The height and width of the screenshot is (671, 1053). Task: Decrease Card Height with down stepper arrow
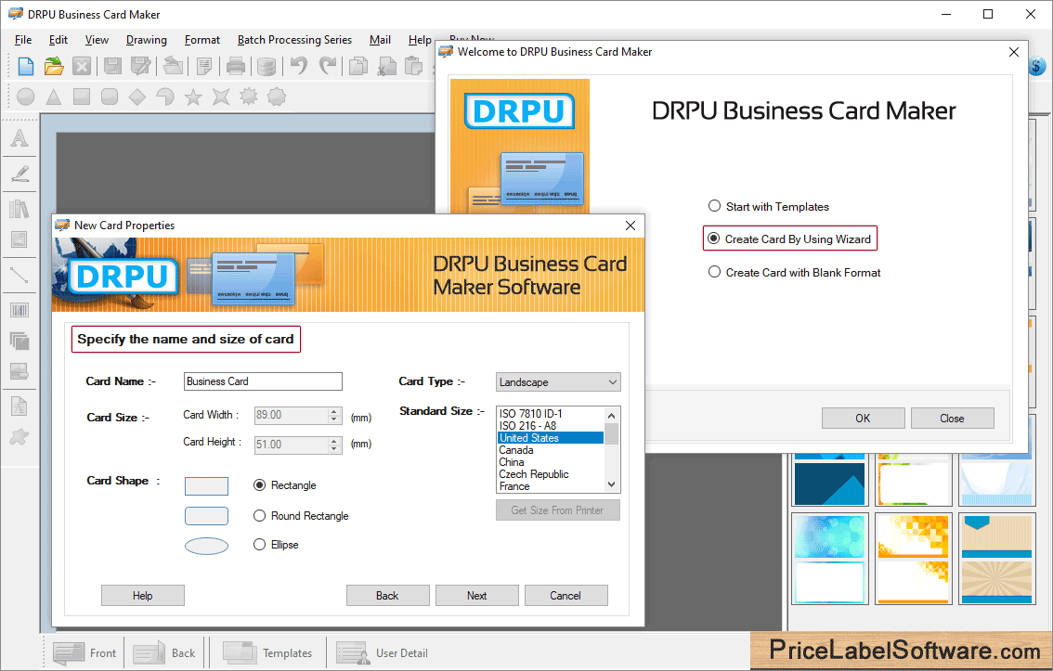333,448
